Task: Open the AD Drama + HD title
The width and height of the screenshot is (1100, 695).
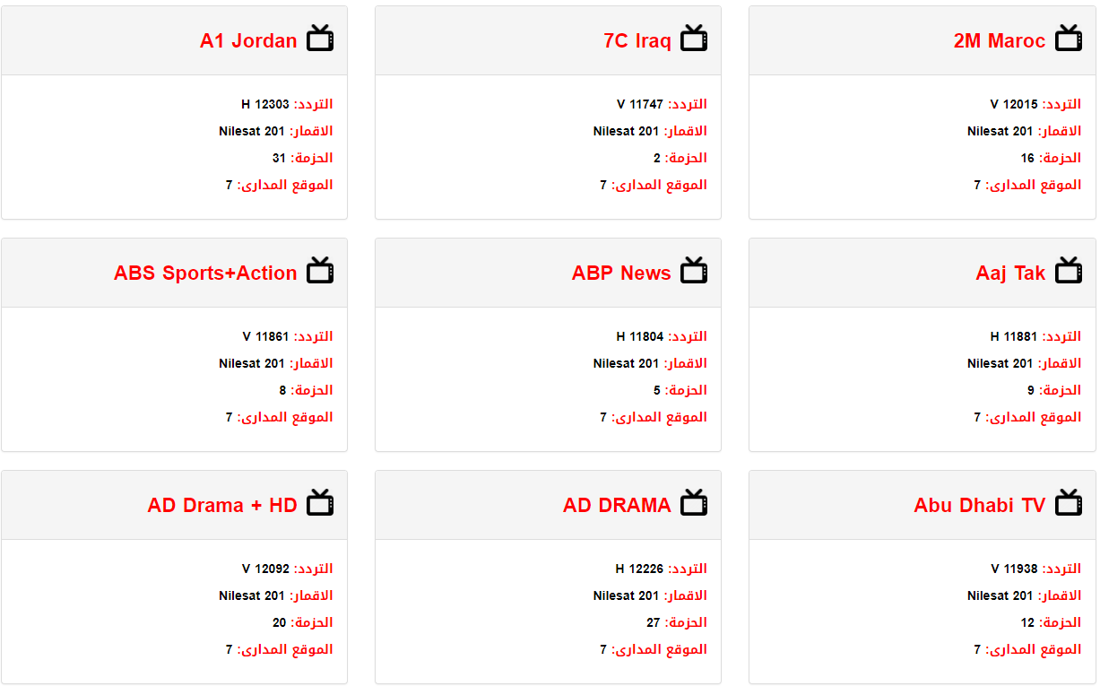Action: (x=222, y=506)
